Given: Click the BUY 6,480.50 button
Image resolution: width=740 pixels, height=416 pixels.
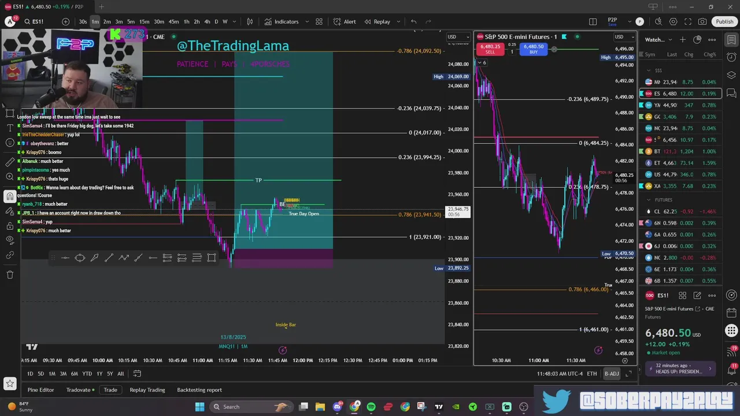Looking at the screenshot, I should (533, 49).
